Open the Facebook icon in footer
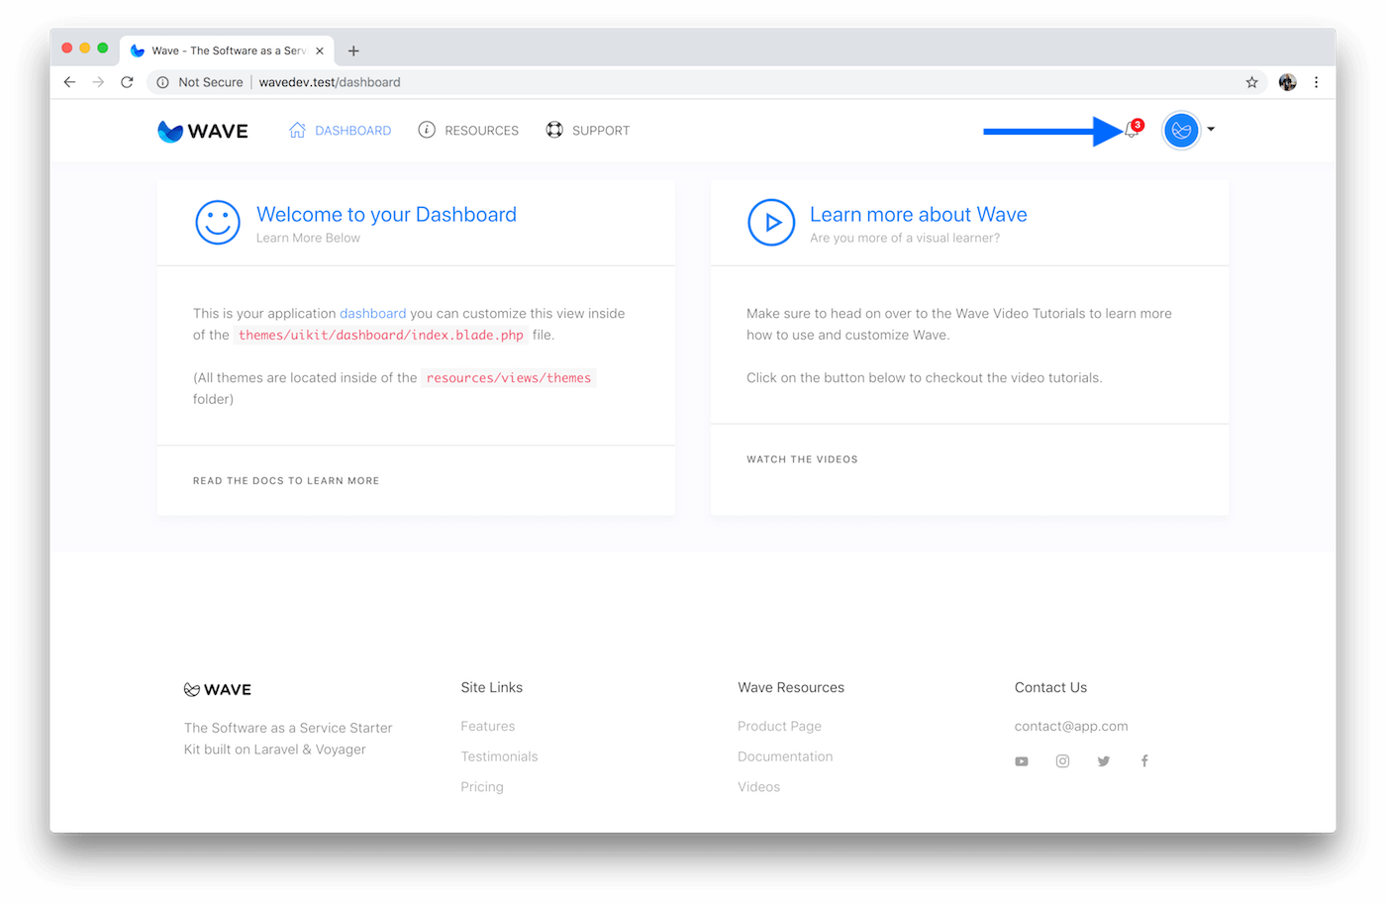1386x904 pixels. point(1144,761)
